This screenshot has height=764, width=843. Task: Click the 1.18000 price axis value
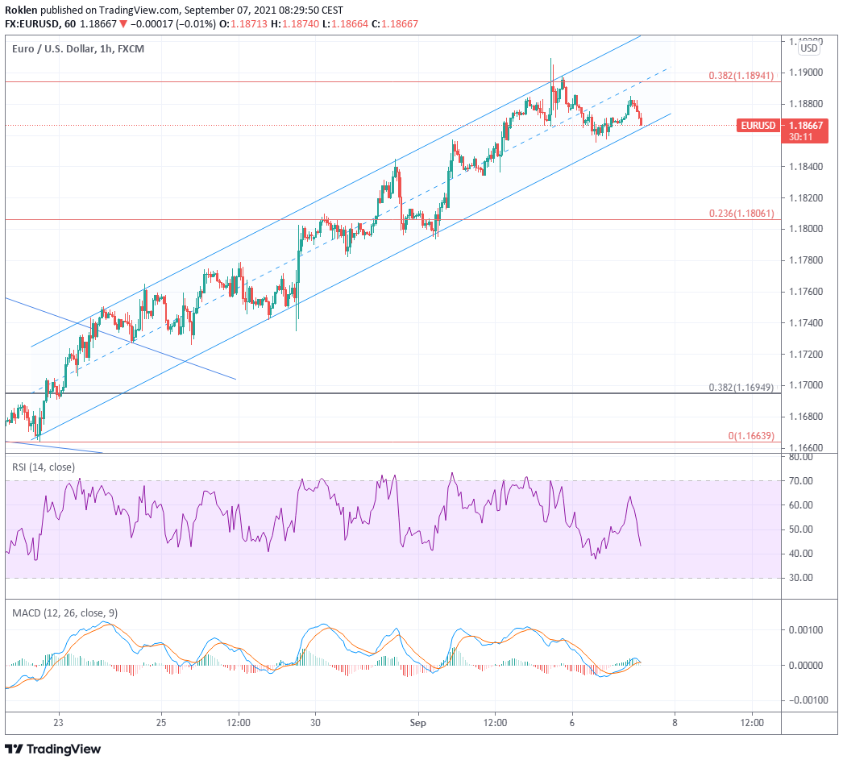coord(805,229)
